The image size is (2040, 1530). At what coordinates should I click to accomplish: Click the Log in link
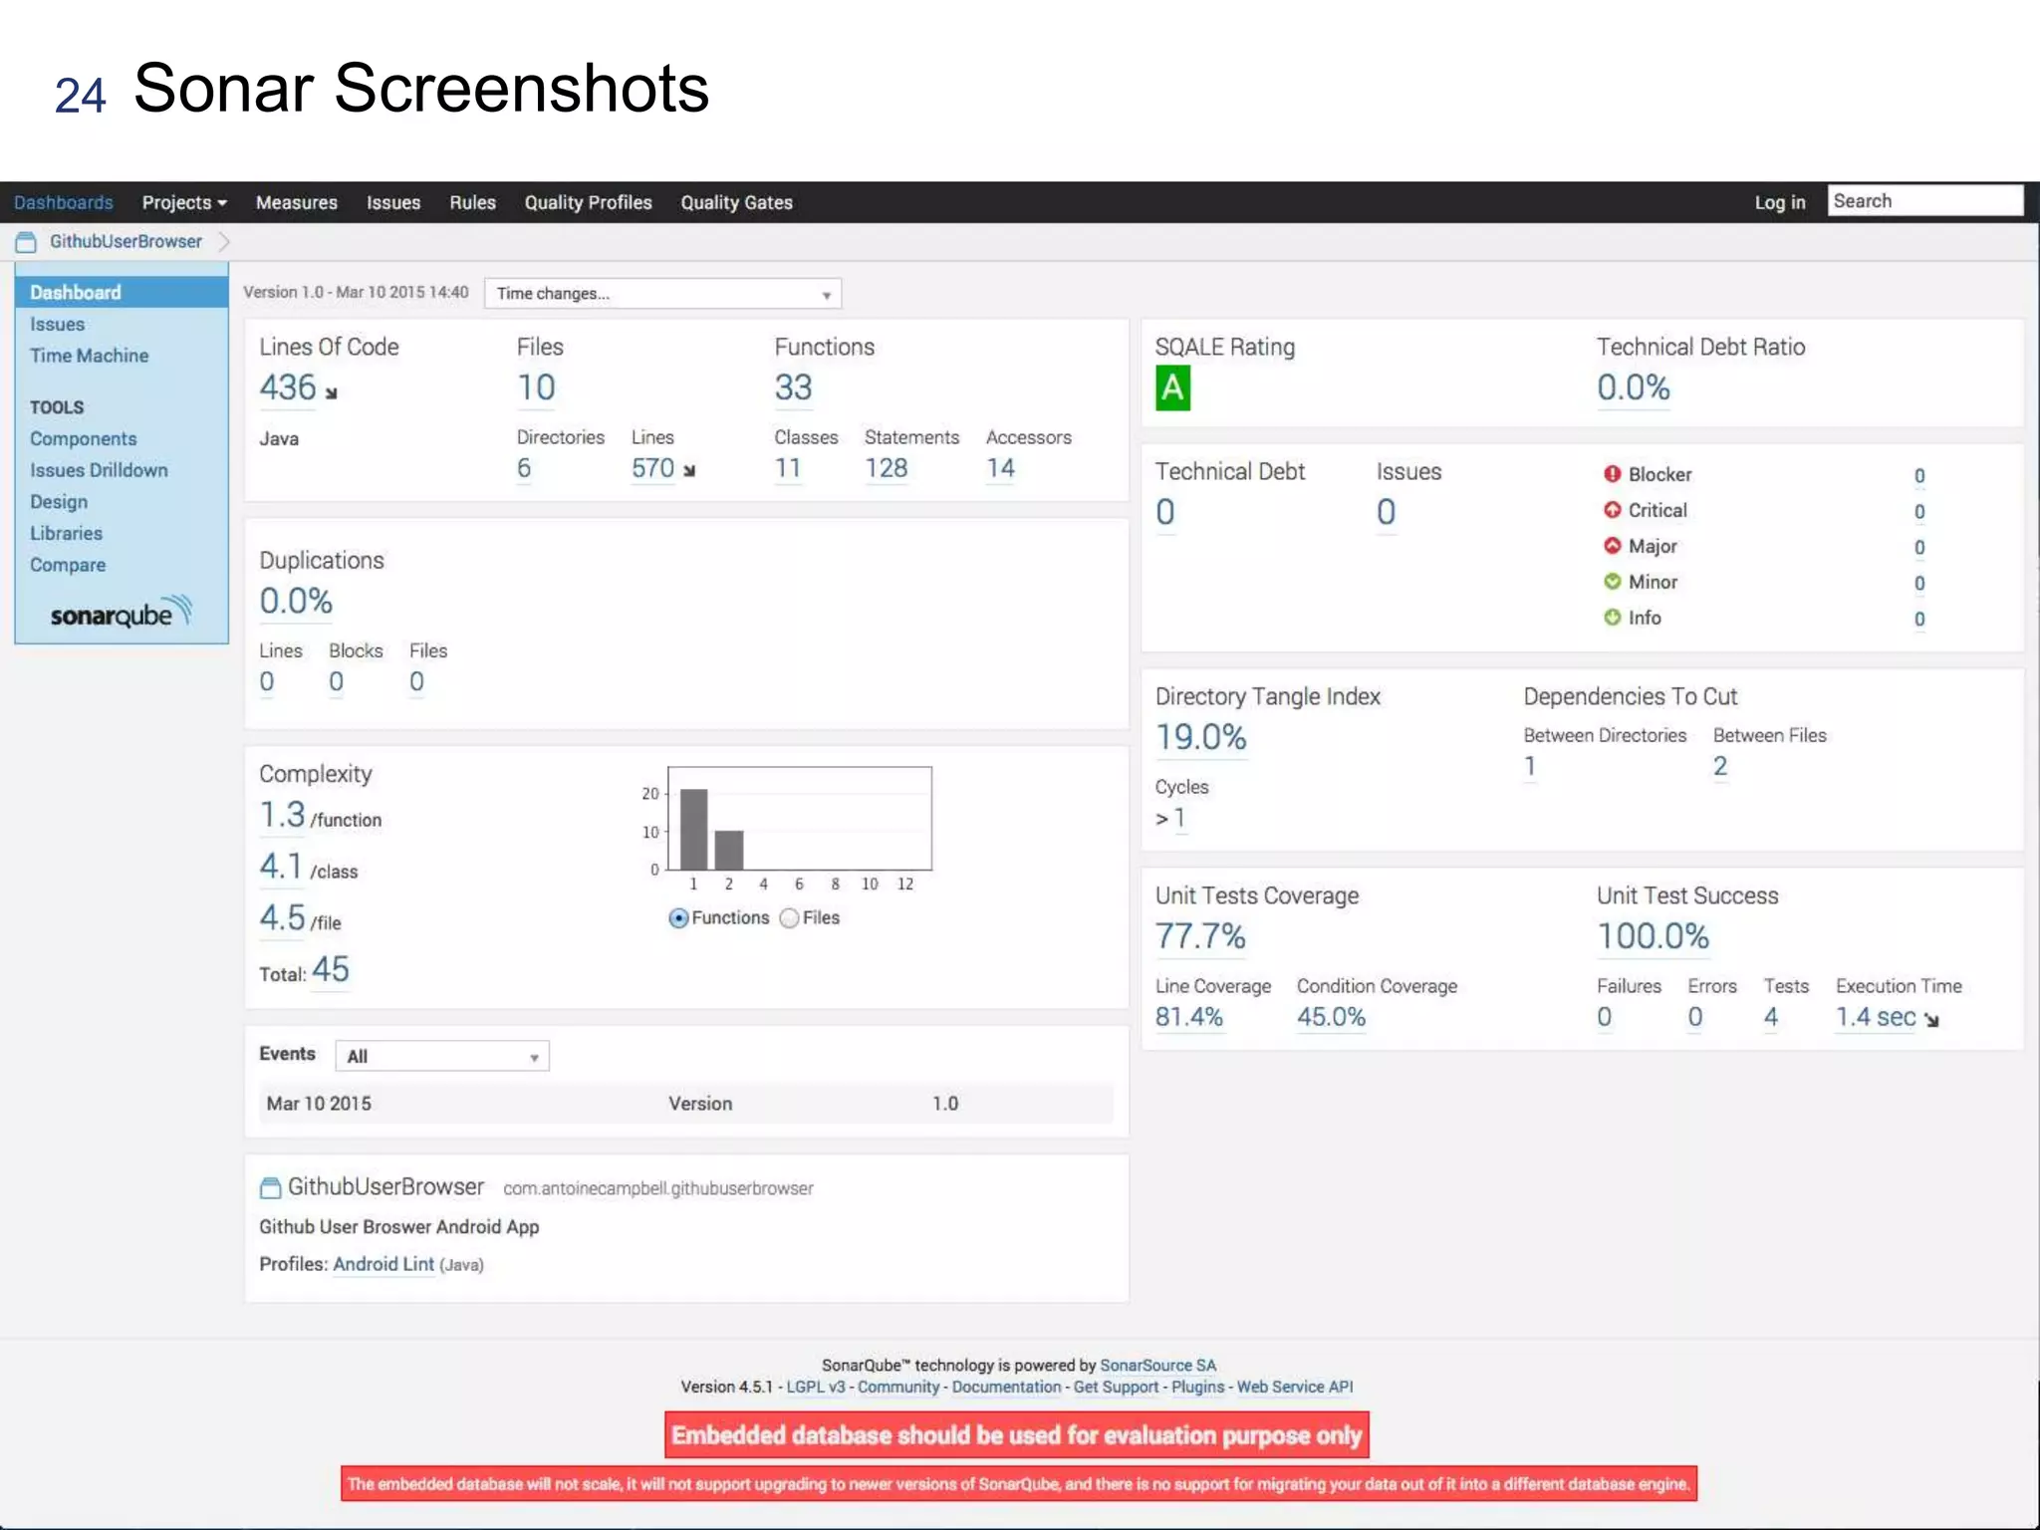1780,202
